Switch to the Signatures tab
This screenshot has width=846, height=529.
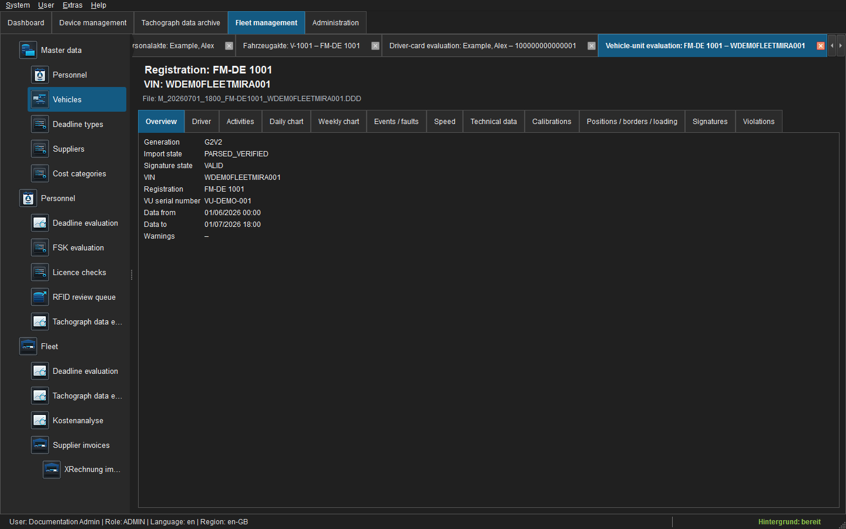click(710, 122)
